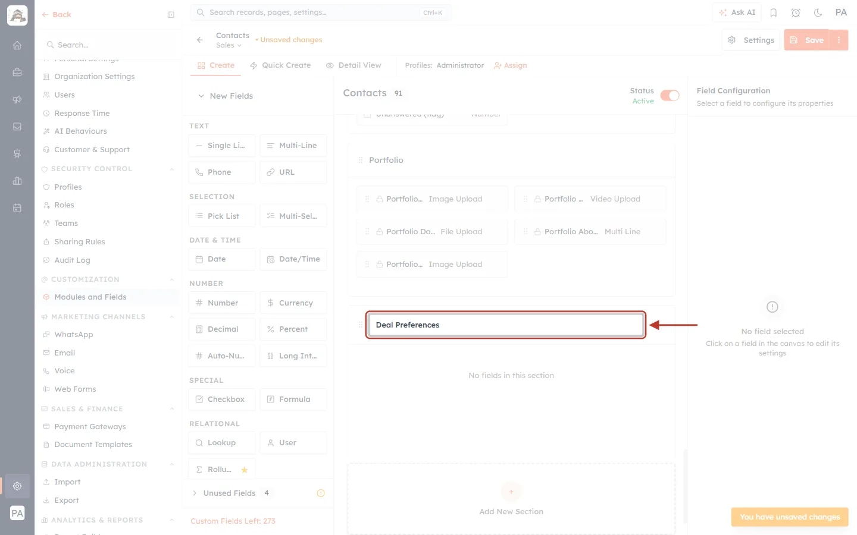Click the Ask AI button
Screen dimensions: 857x535
click(737, 12)
